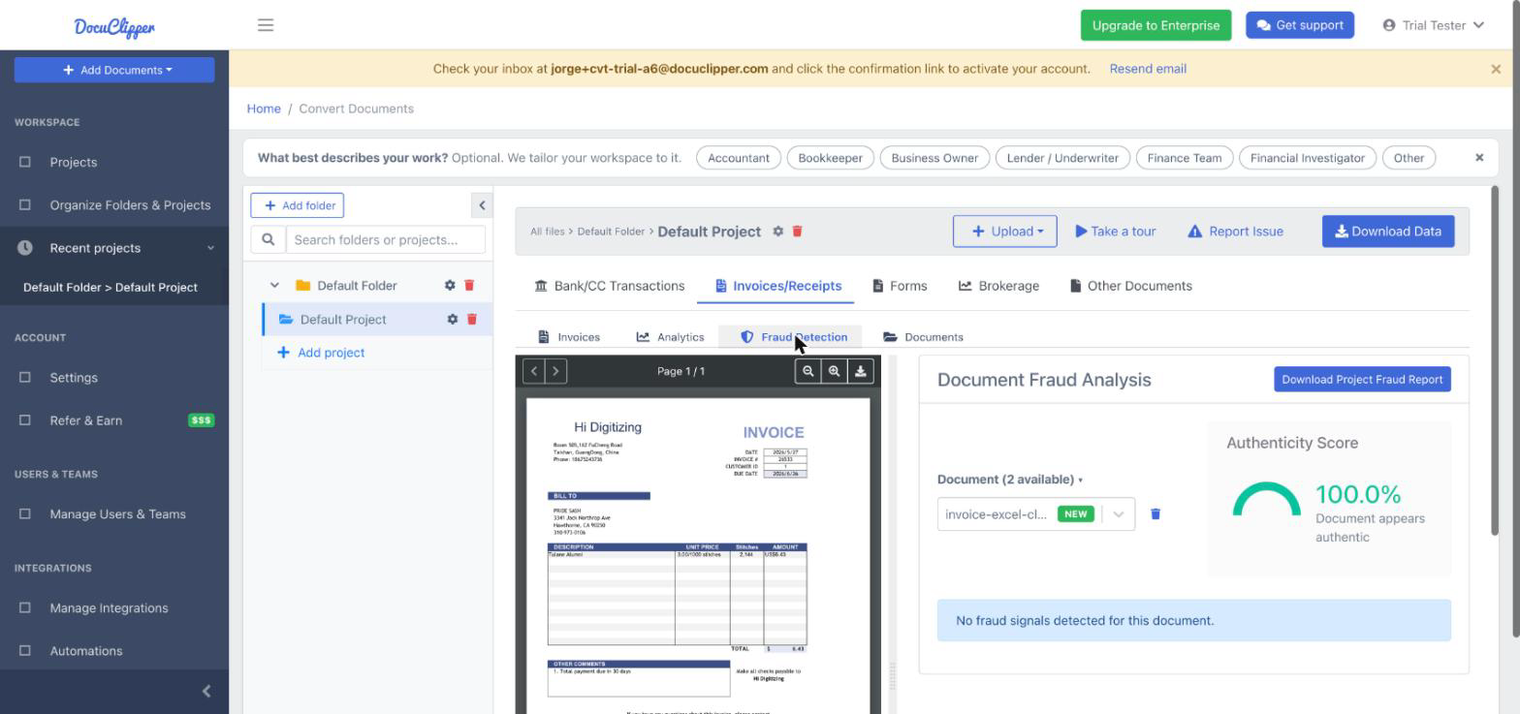The width and height of the screenshot is (1520, 714).
Task: Click the Download Data button
Action: pos(1388,232)
